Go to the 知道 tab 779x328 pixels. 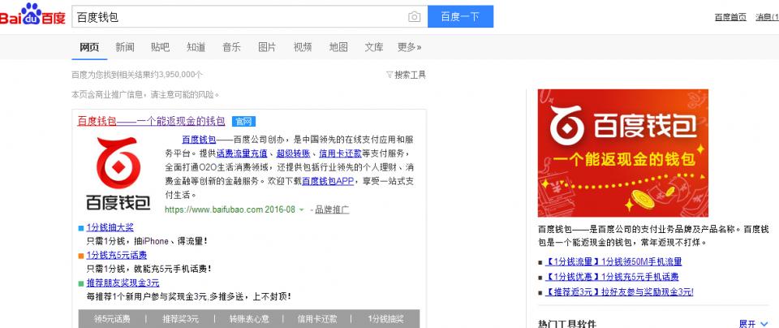(x=196, y=47)
